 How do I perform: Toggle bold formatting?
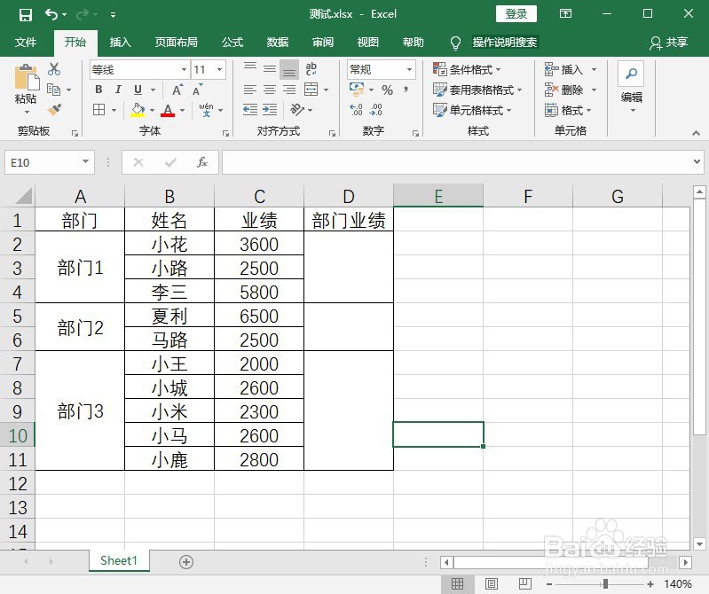pyautogui.click(x=98, y=90)
